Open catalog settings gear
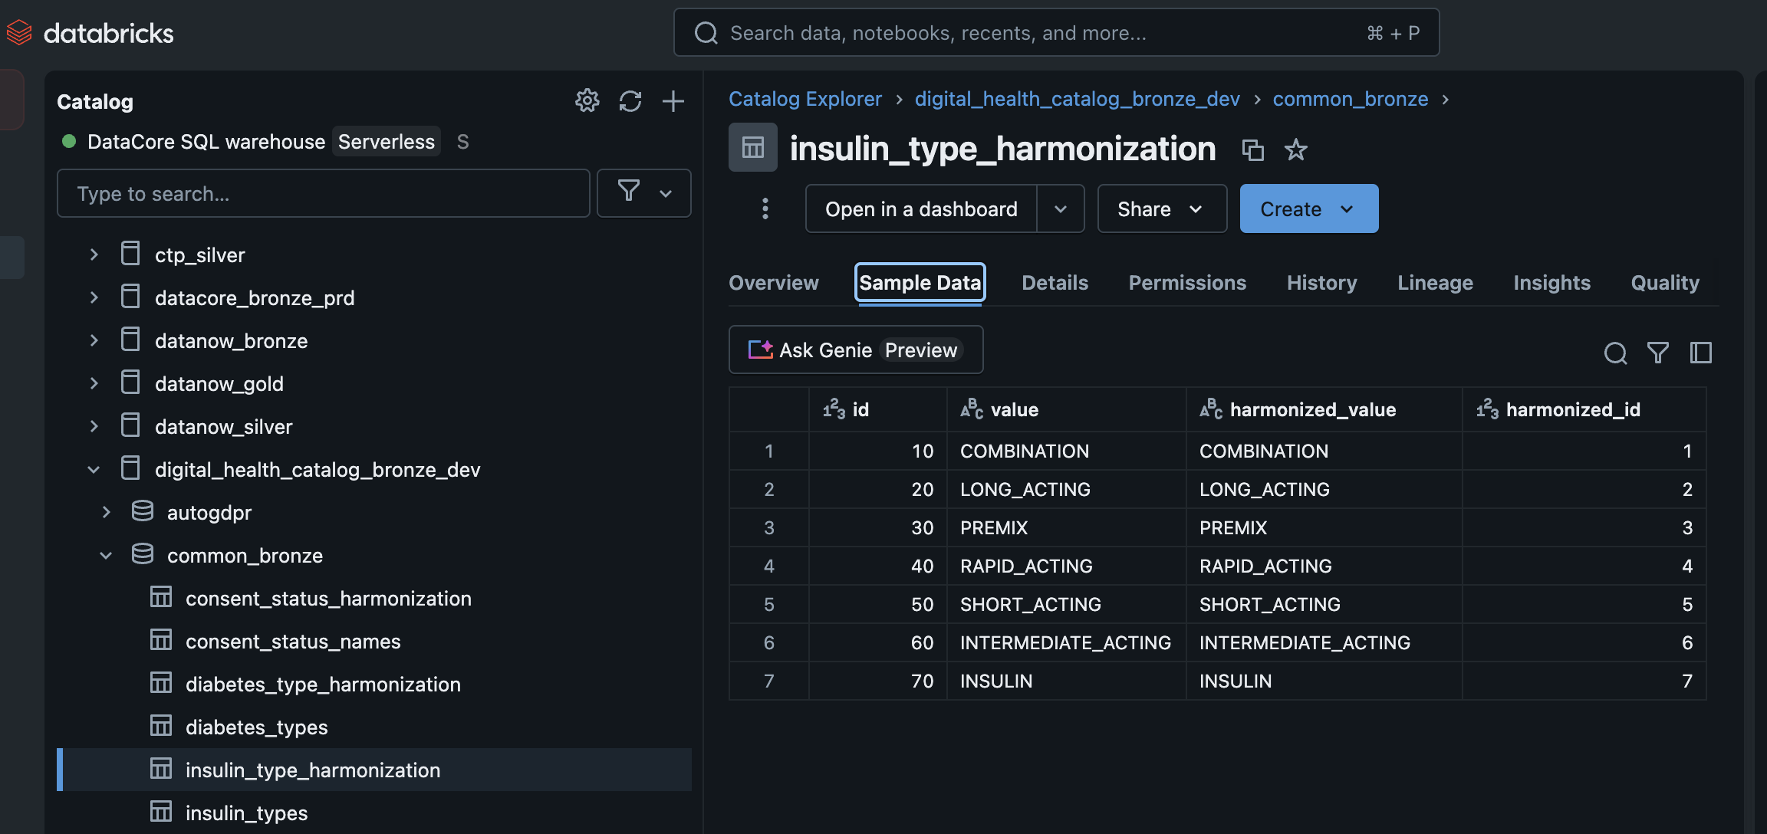The width and height of the screenshot is (1767, 834). tap(587, 100)
